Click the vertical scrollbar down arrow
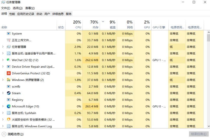 208,126
